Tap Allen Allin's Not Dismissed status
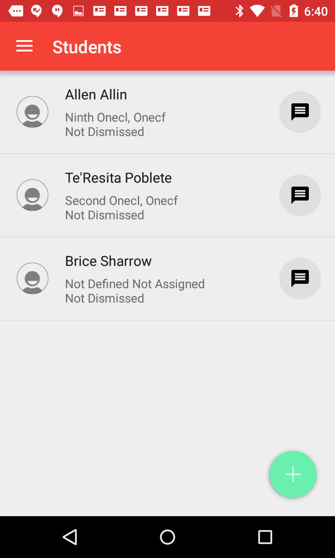This screenshot has height=558, width=335. coord(105,132)
